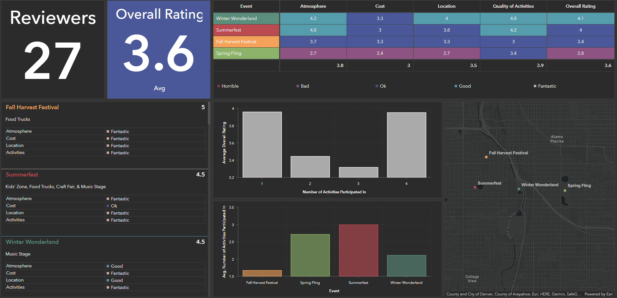Select the Spring Fling table row
Viewport: 617px width, 298px height.
(246, 53)
